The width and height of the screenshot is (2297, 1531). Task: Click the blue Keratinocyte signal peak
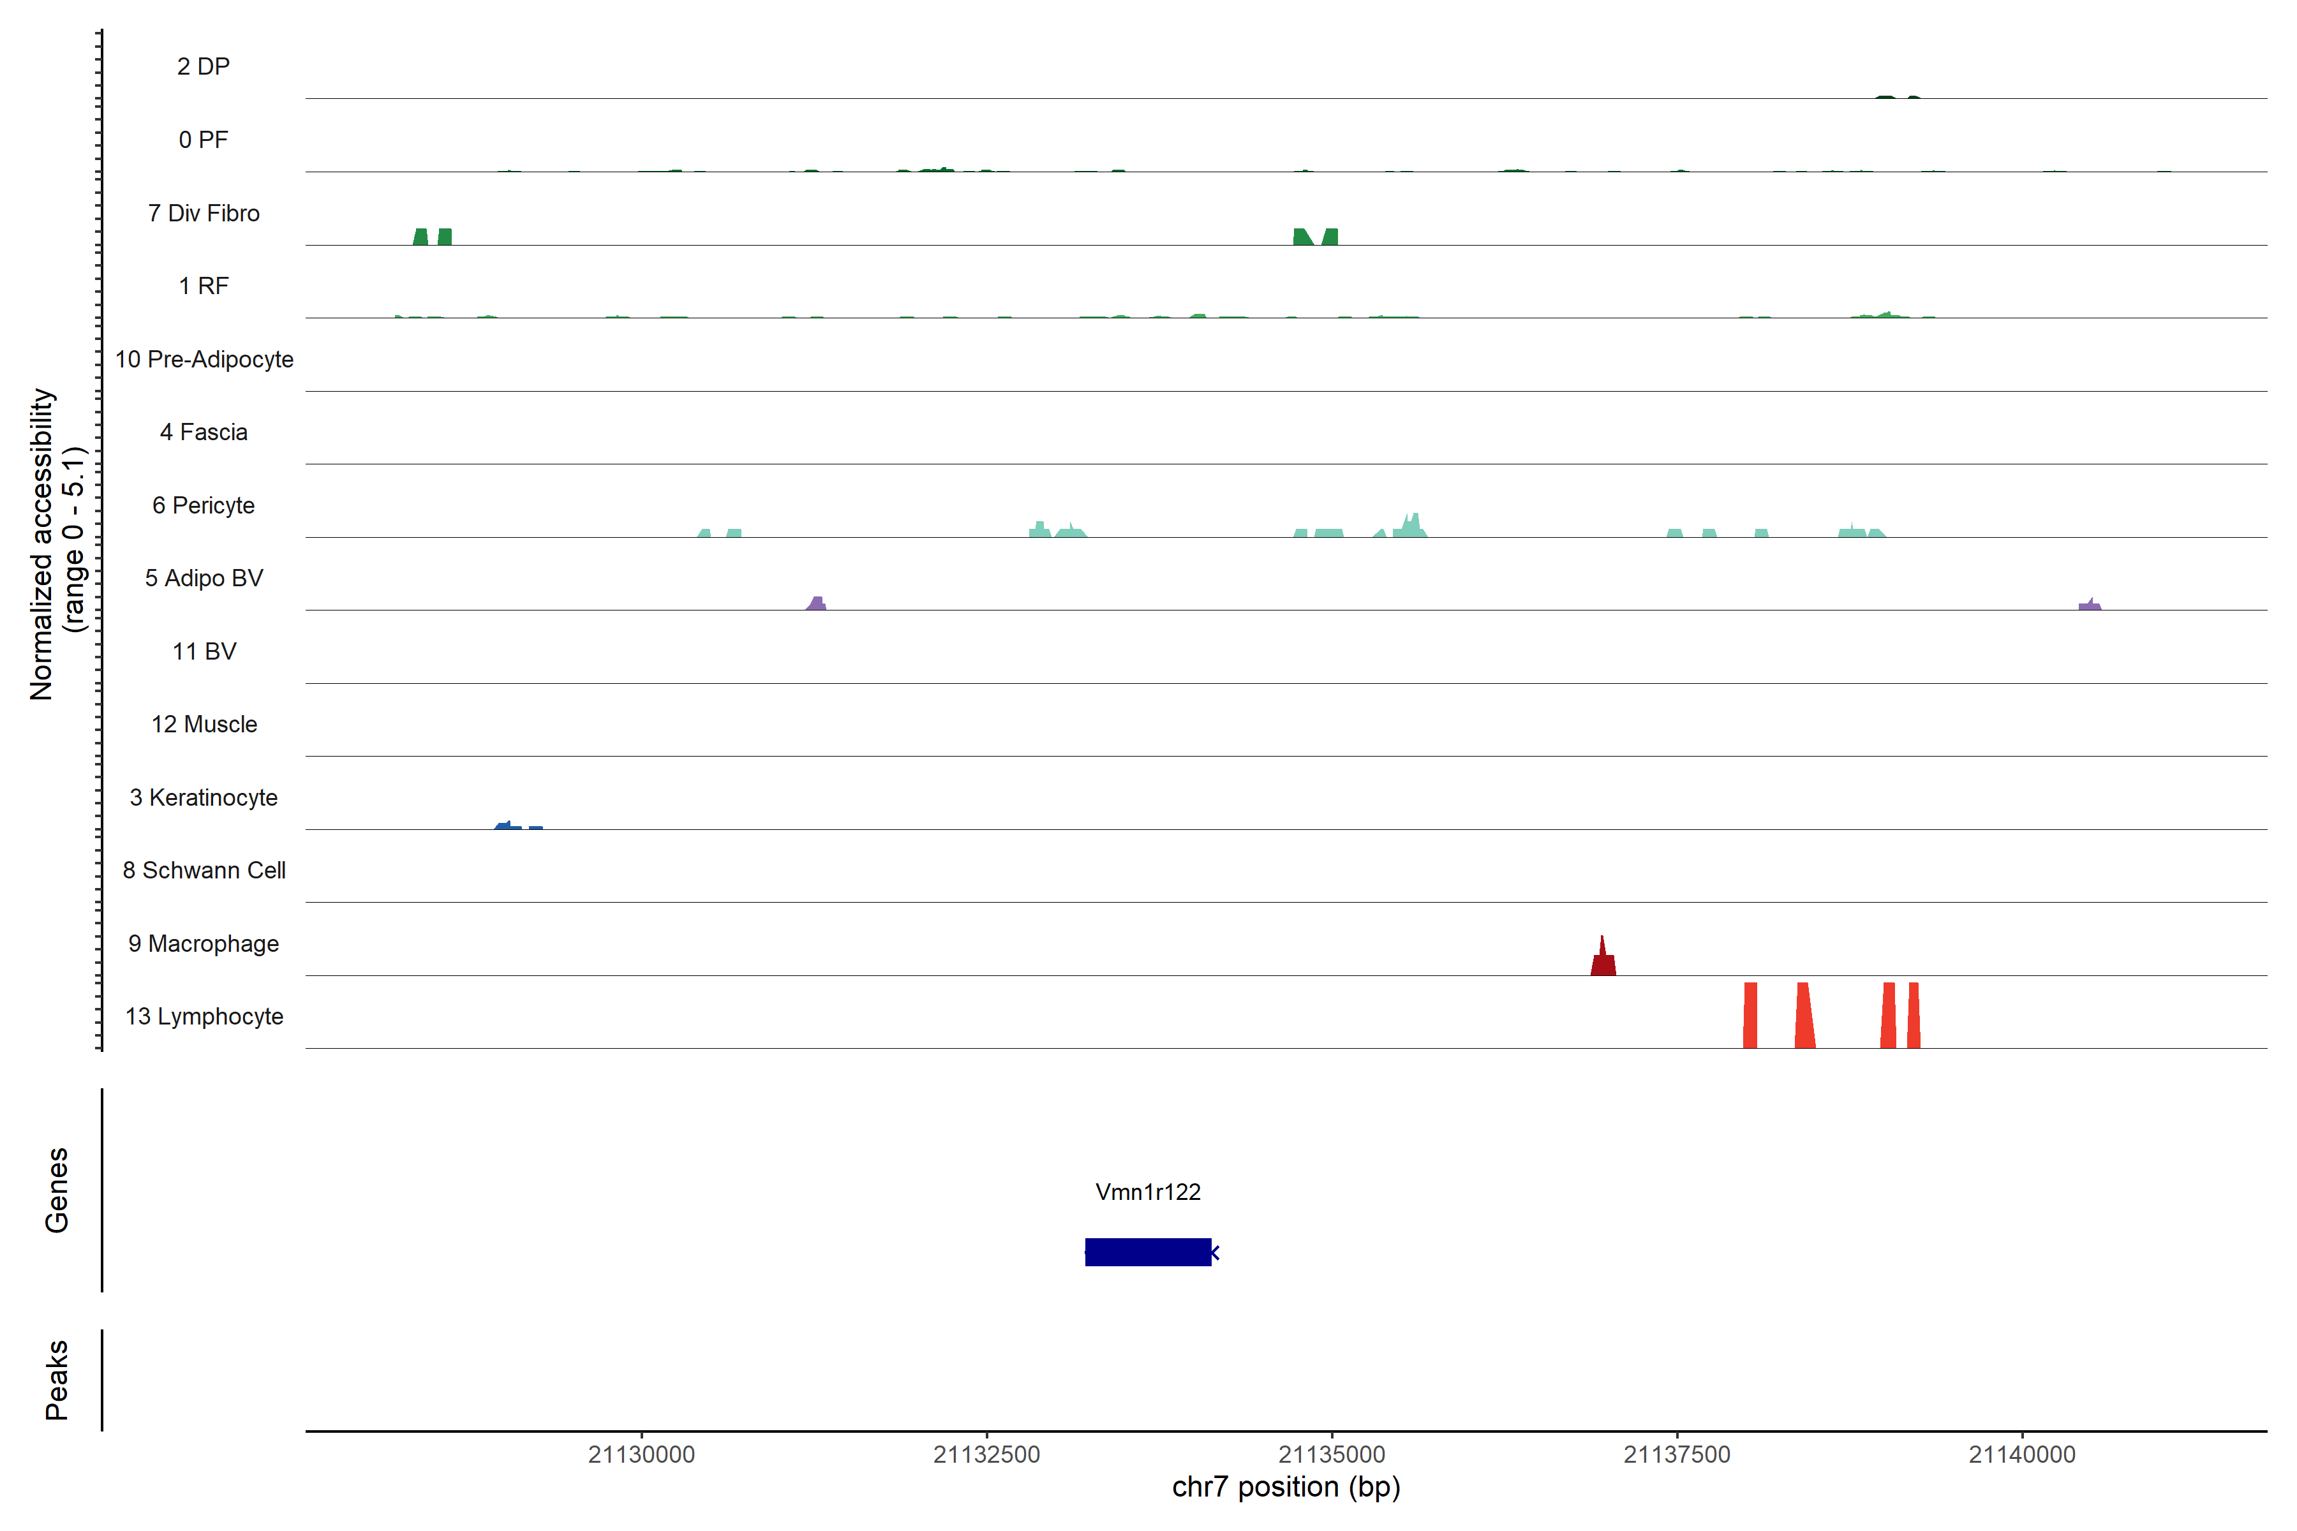[507, 825]
